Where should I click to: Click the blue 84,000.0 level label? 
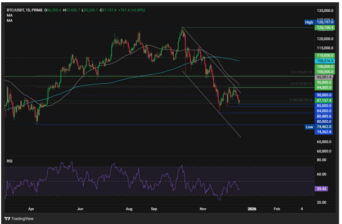point(324,111)
